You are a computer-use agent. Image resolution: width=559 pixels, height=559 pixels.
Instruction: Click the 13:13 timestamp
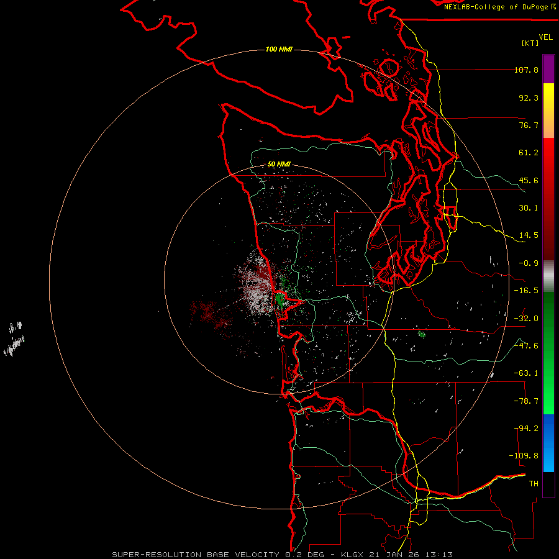coord(438,555)
